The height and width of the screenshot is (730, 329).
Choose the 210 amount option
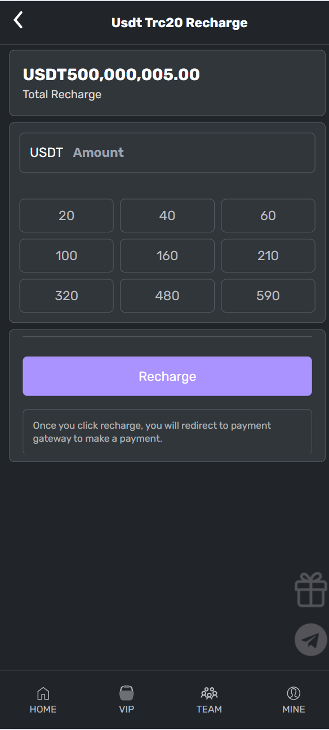tap(268, 256)
